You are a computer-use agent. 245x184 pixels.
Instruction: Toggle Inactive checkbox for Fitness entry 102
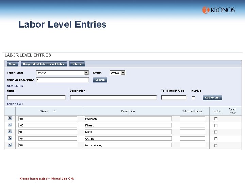pos(216,125)
